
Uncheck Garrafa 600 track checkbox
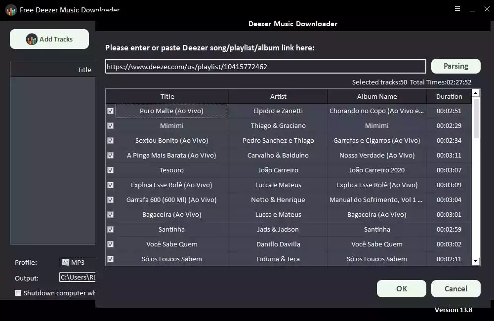pos(110,200)
